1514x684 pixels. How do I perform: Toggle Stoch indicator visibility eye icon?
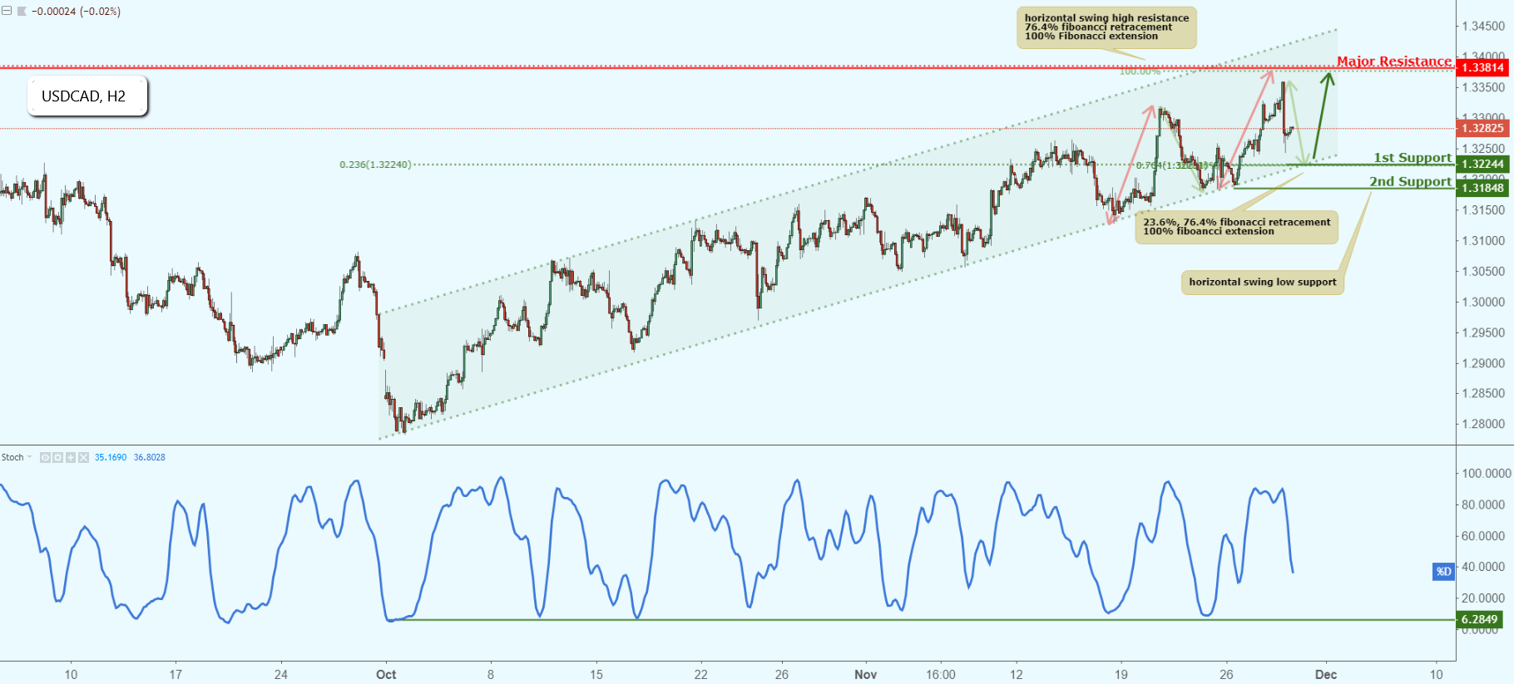45,457
